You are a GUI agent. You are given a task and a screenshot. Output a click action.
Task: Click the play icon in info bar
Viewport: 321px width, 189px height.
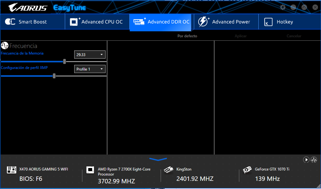tap(306, 160)
